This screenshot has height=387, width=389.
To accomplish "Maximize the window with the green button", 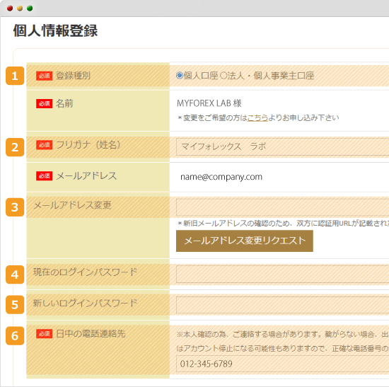I will 30,8.
